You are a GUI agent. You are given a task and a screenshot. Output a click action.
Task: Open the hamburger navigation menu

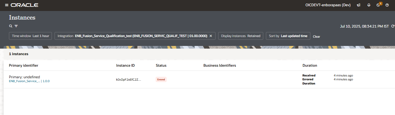click(7, 5)
